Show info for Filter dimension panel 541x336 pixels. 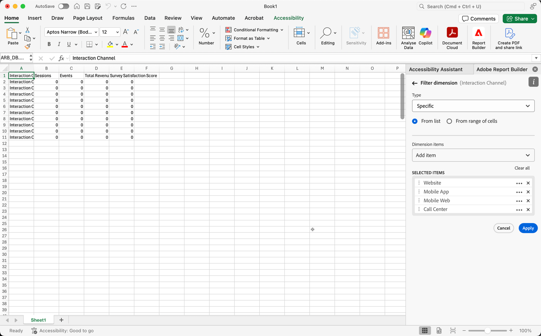coord(533,82)
